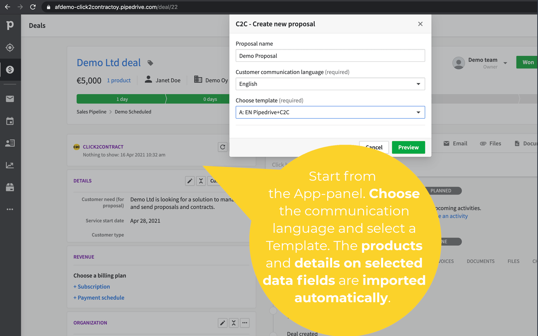Open the Products section in the sidebar
The width and height of the screenshot is (538, 336).
pyautogui.click(x=10, y=188)
